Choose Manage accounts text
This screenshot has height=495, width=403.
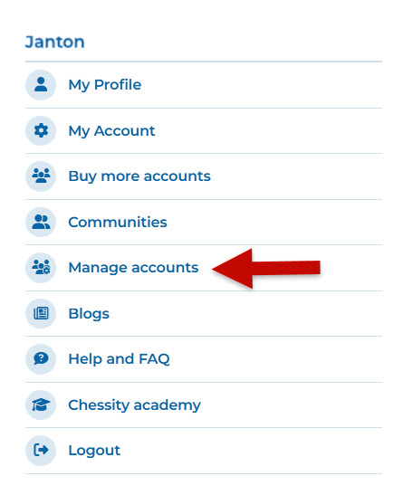(133, 268)
